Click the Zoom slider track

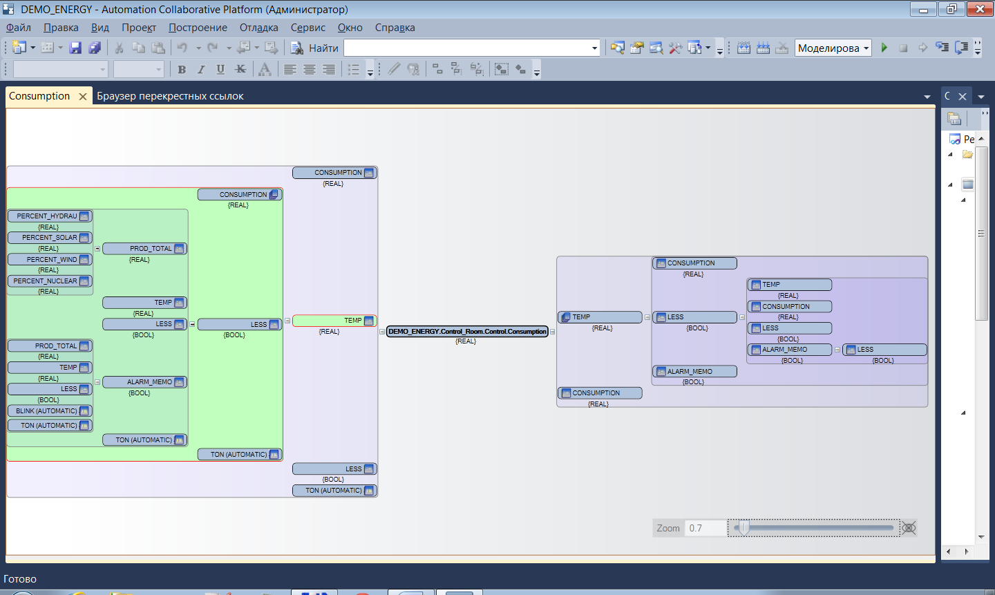(815, 528)
